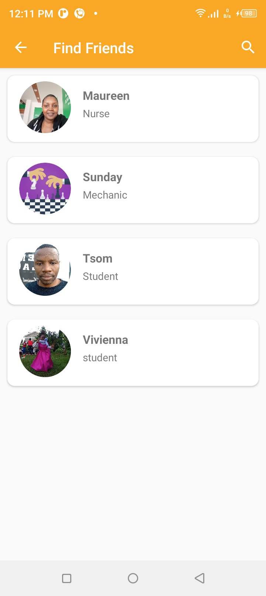Open the search magnifier icon
The image size is (266, 596).
pyautogui.click(x=248, y=48)
